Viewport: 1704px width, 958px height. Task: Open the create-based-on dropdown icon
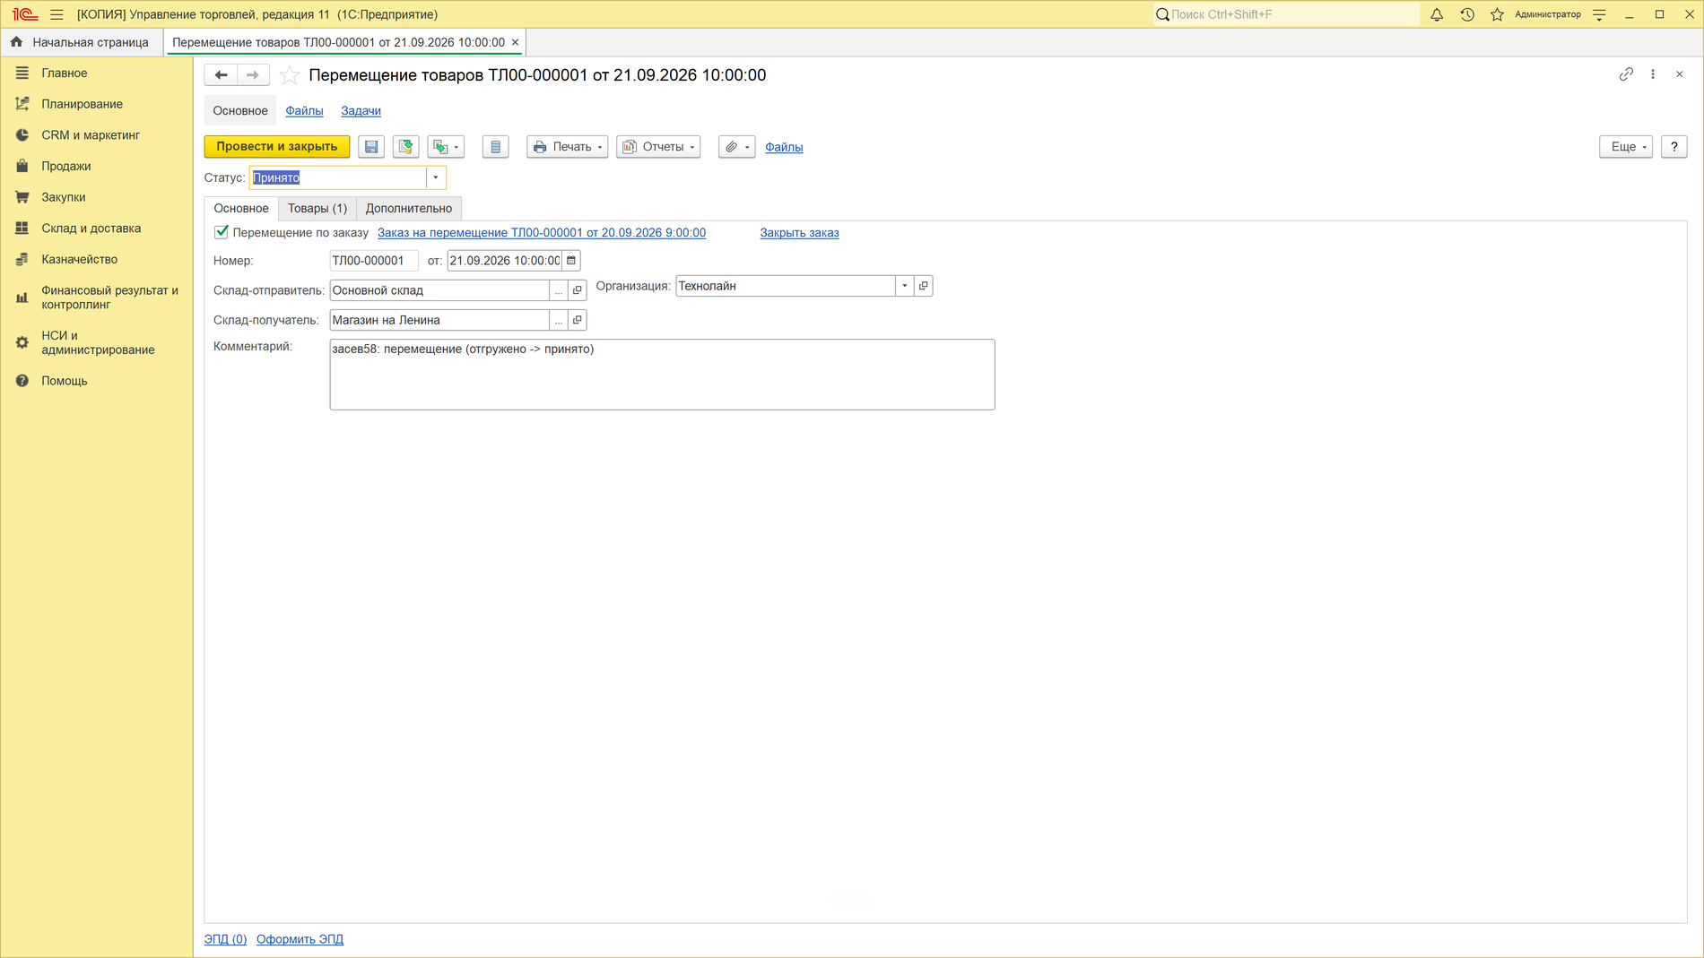point(446,147)
